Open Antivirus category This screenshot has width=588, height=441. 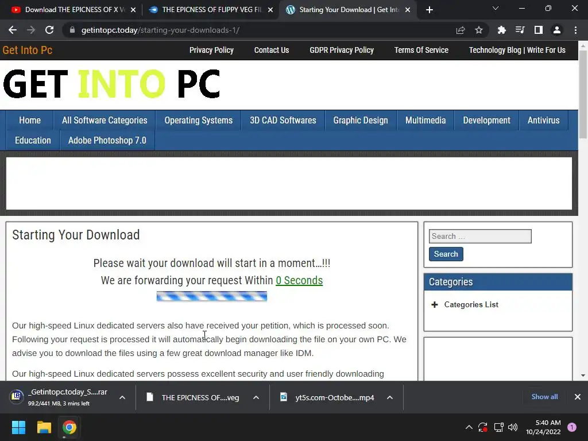[543, 121]
